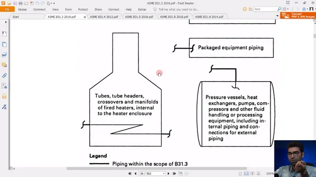
Task: Expand the left navigation panel arrow
Action: coord(6,22)
